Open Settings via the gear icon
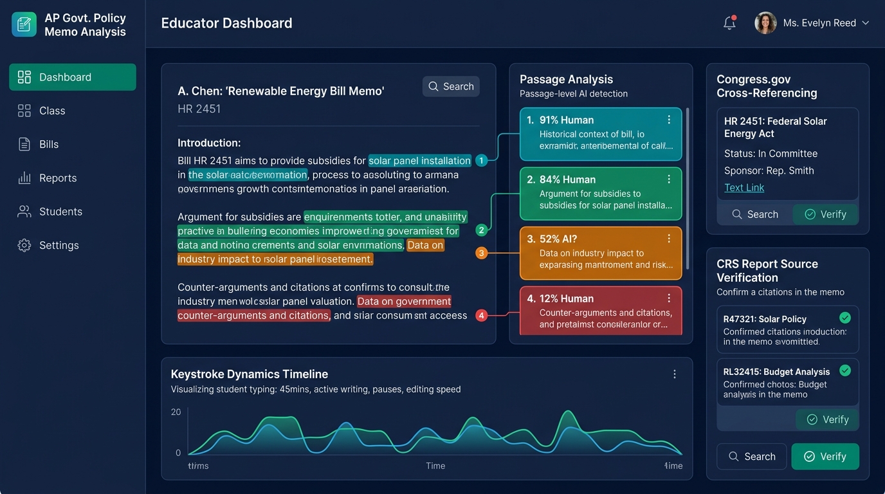Screen dimensions: 885x494 point(24,245)
